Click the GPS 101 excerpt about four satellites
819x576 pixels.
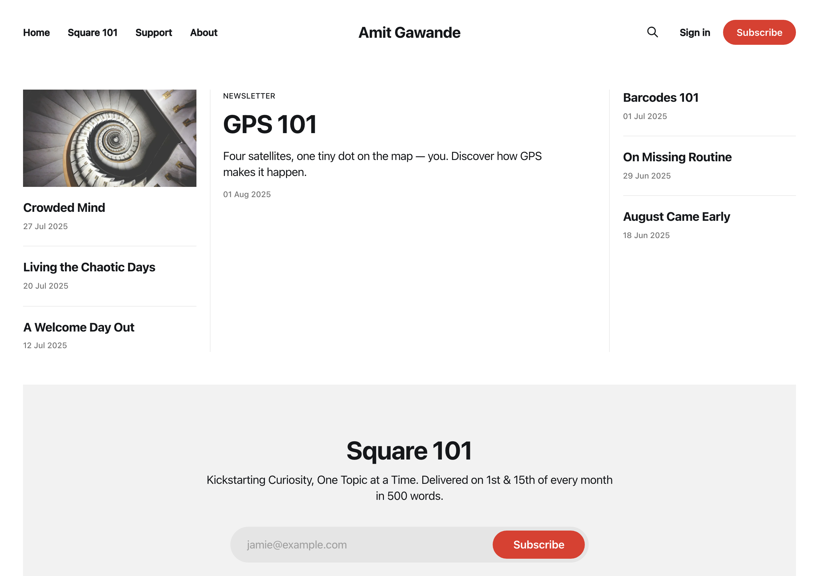coord(382,164)
